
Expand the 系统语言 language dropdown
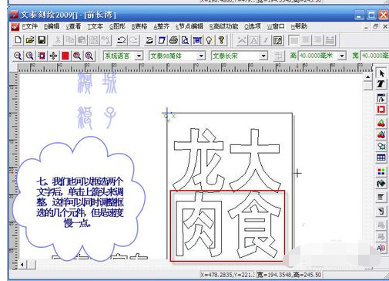click(139, 56)
